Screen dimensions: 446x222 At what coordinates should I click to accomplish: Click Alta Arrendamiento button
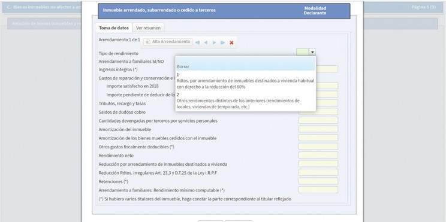[168, 42]
